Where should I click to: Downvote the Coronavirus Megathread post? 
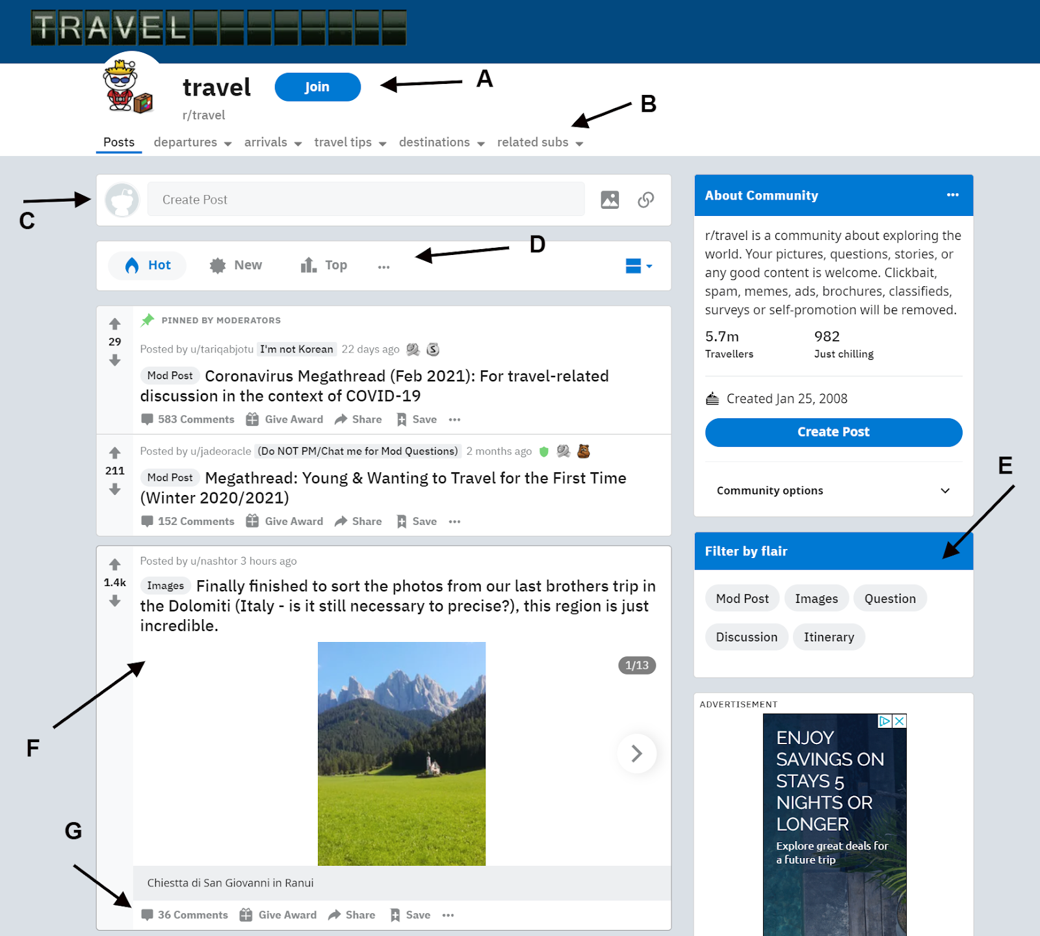[x=115, y=360]
